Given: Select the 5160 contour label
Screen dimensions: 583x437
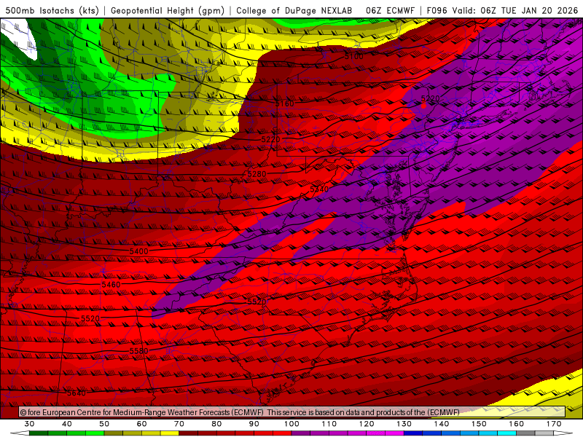Looking at the screenshot, I should click(x=284, y=103).
